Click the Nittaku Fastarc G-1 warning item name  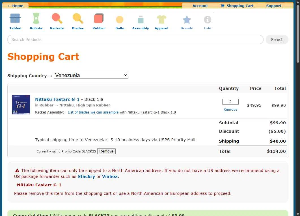click(x=39, y=185)
